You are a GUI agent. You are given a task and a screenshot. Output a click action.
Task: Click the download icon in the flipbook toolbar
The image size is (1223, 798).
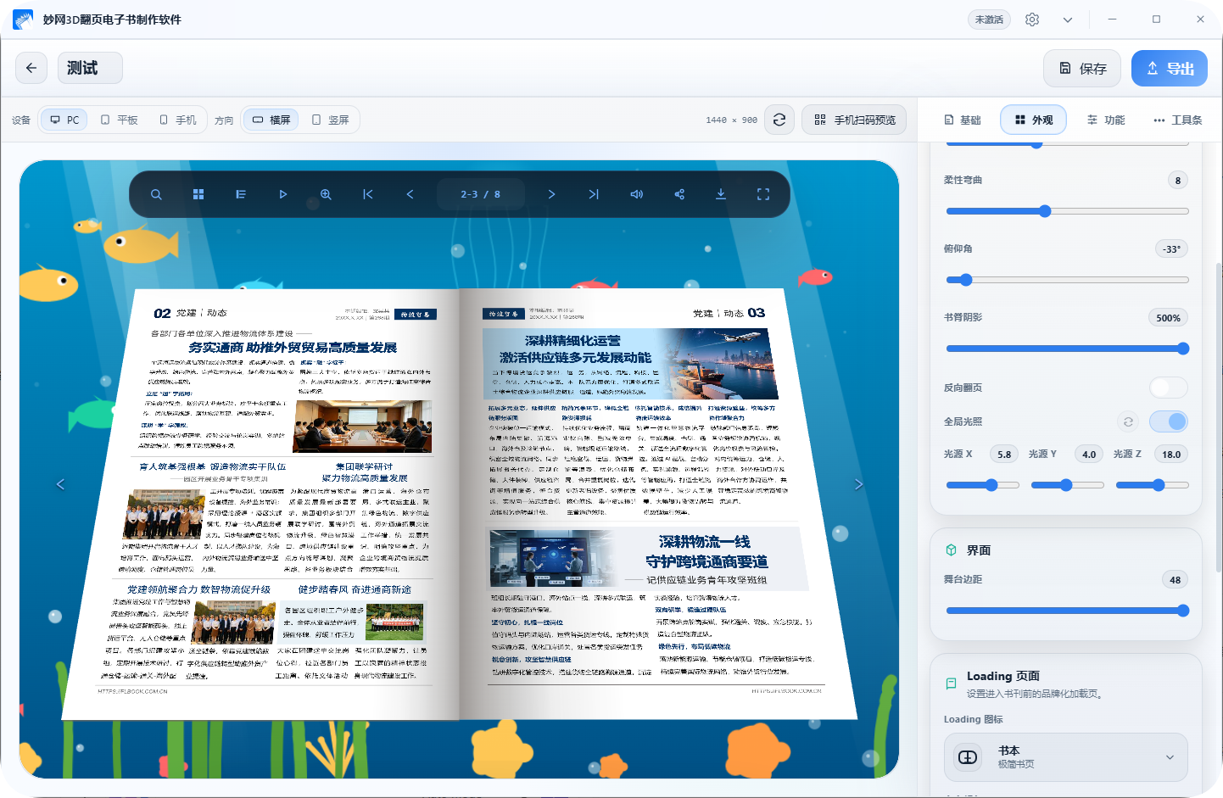pos(721,194)
